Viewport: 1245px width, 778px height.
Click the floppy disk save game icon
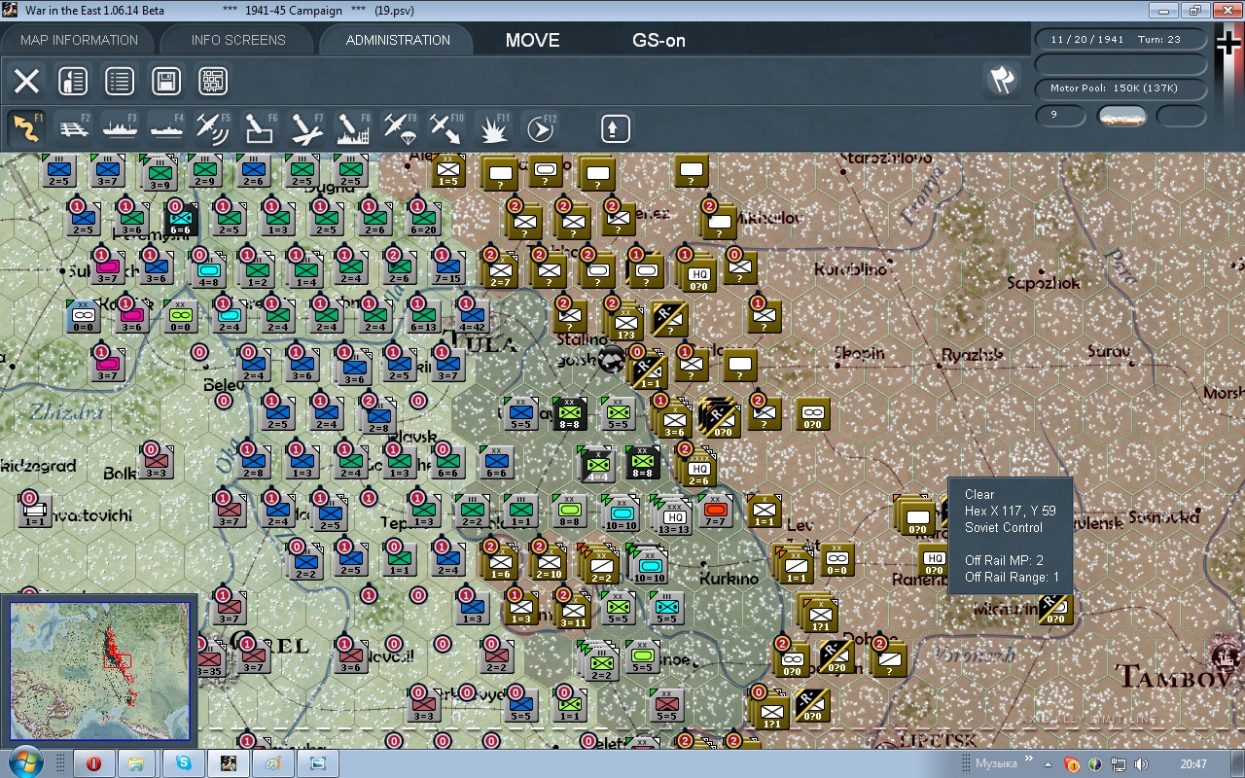pos(166,82)
